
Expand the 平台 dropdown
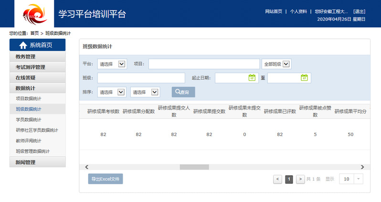point(112,64)
